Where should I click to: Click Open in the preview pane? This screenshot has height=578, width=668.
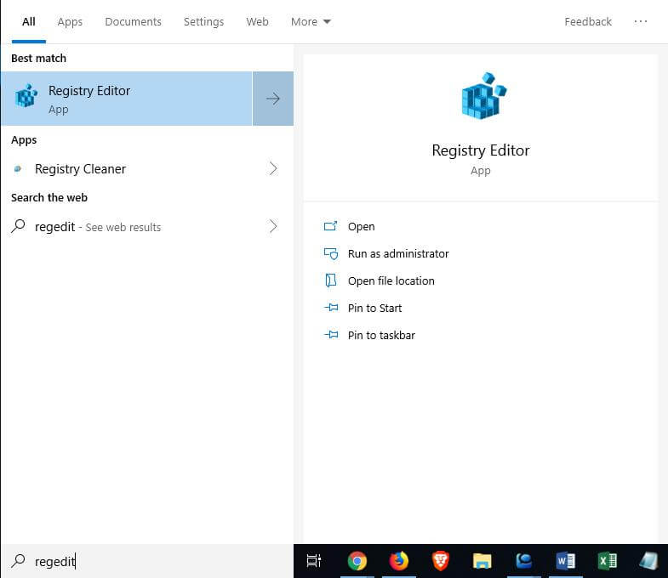362,226
